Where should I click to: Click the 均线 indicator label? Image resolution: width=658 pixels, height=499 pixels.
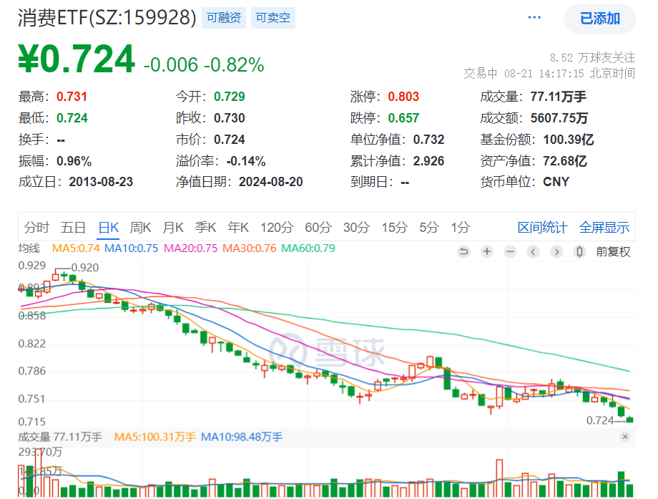click(29, 248)
